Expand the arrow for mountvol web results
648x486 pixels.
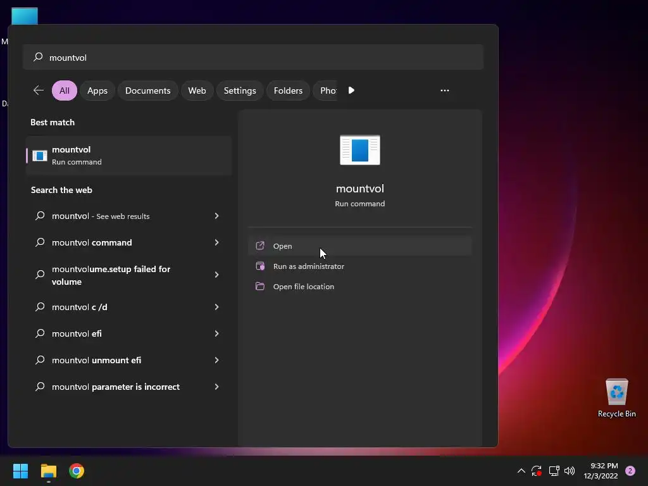pyautogui.click(x=216, y=216)
